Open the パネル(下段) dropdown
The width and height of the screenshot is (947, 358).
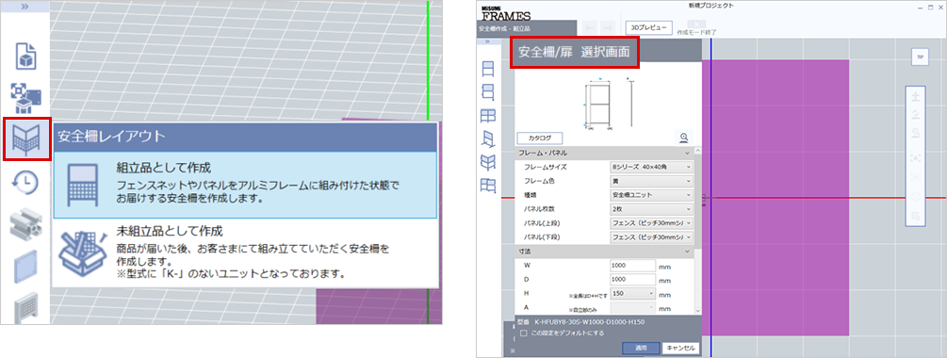pos(651,236)
